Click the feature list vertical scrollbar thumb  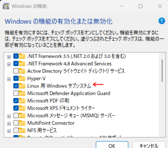pyautogui.click(x=162, y=71)
